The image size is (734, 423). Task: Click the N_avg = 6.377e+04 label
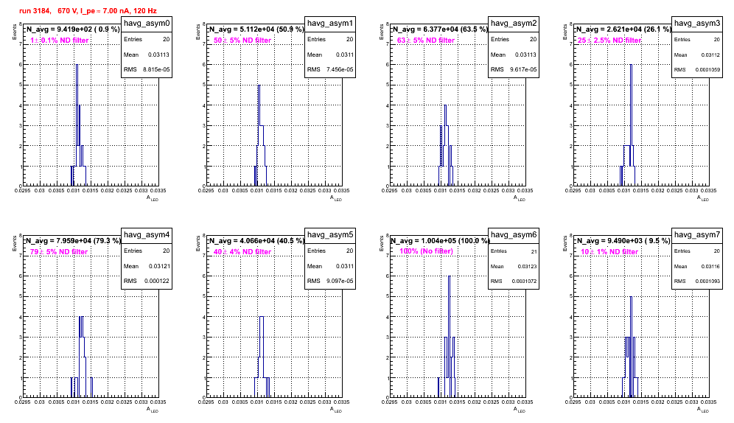coord(440,29)
